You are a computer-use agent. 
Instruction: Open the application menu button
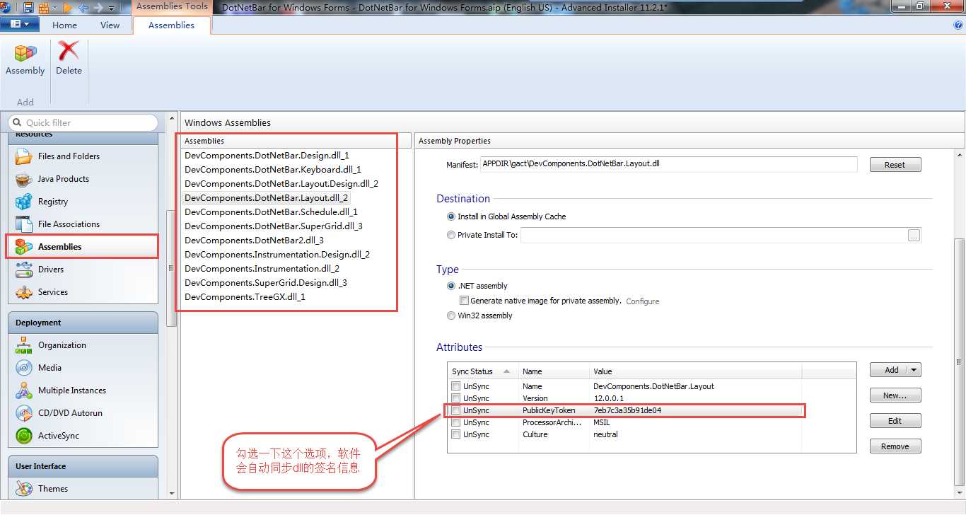point(20,24)
